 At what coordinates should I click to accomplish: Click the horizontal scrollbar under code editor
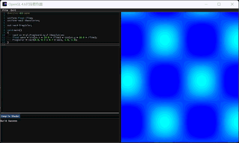(60, 113)
